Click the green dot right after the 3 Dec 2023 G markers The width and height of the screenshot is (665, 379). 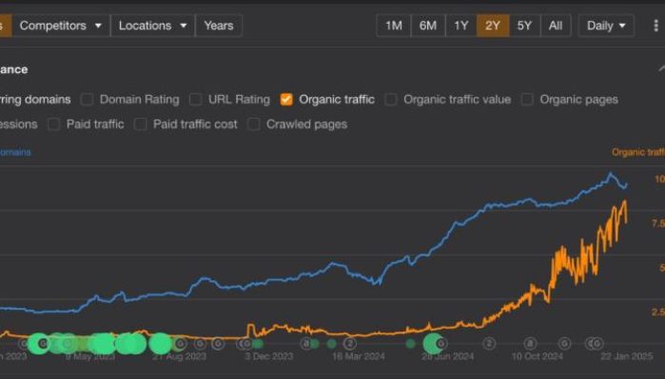[x=258, y=344]
